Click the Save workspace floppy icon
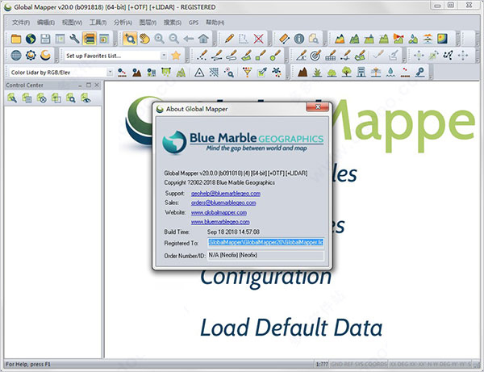484x372 pixels. coord(45,39)
